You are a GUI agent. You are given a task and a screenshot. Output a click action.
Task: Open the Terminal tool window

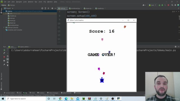pos(77,93)
